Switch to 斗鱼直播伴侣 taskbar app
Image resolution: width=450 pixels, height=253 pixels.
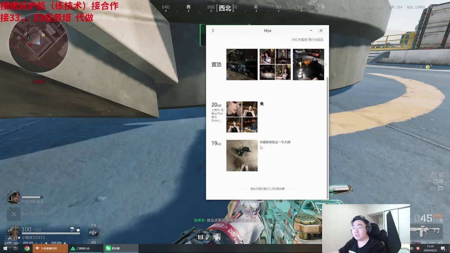(50, 248)
